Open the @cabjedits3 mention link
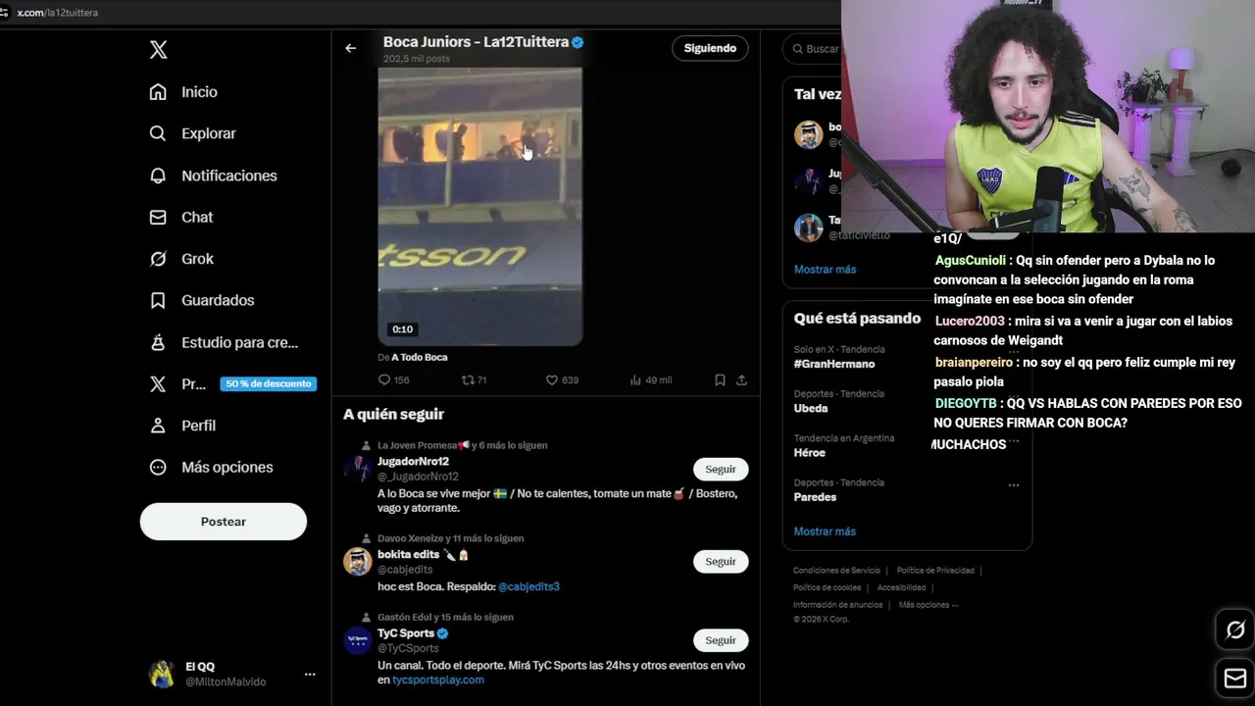Screen dimensions: 1255x706 click(x=528, y=586)
